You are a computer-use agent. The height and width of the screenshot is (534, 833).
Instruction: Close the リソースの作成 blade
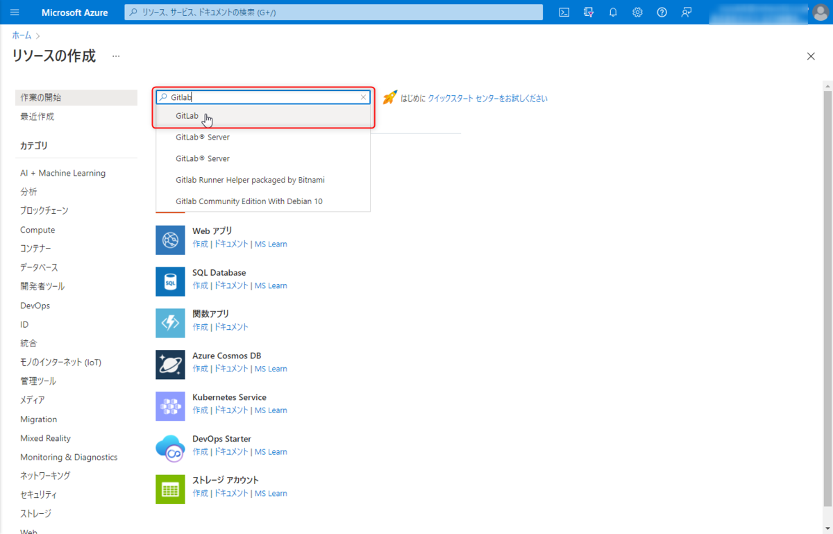811,56
